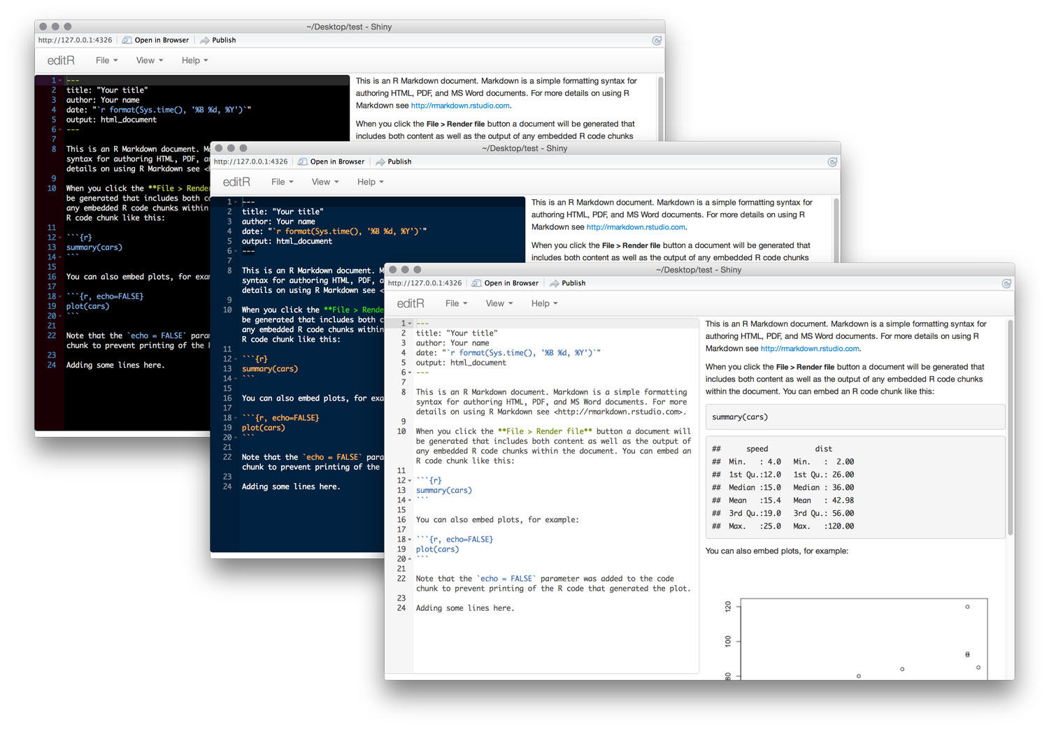Viewport: 1049px width, 729px height.
Task: Click editR brand in middle blue window
Action: (x=236, y=182)
